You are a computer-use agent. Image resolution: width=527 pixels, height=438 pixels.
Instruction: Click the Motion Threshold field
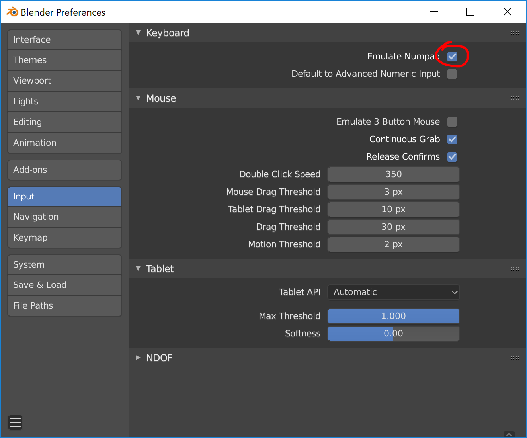pyautogui.click(x=394, y=244)
